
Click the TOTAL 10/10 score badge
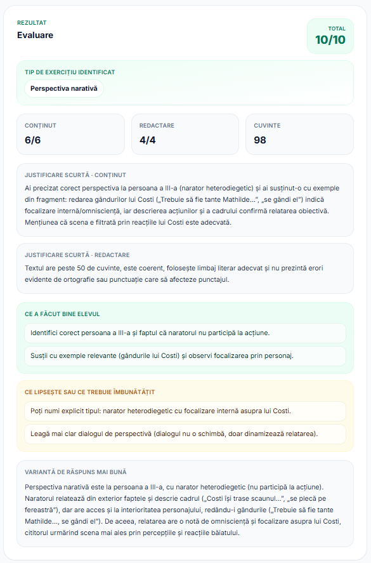(330, 36)
